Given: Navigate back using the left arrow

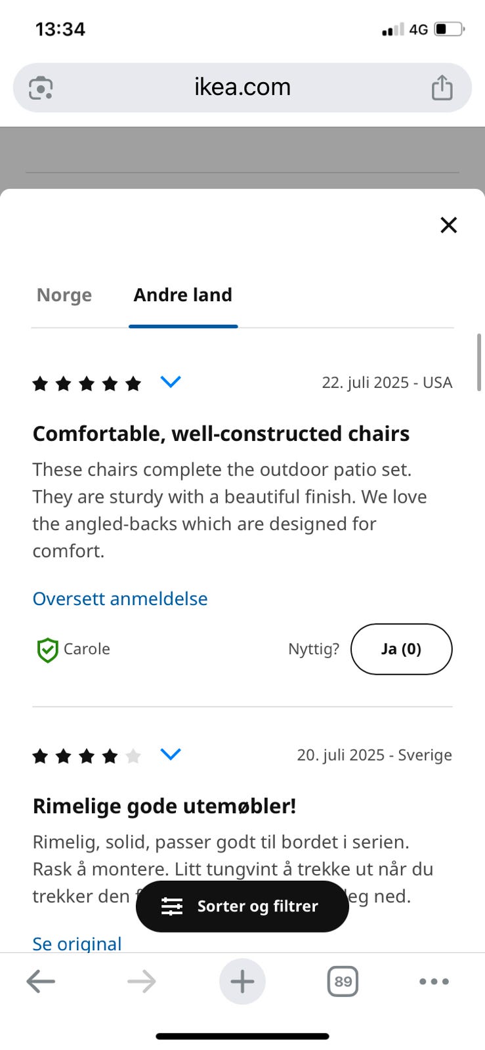Looking at the screenshot, I should tap(41, 982).
